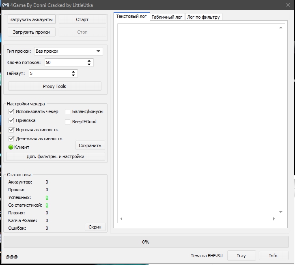Switch to Текстовый лог tab

pyautogui.click(x=131, y=17)
